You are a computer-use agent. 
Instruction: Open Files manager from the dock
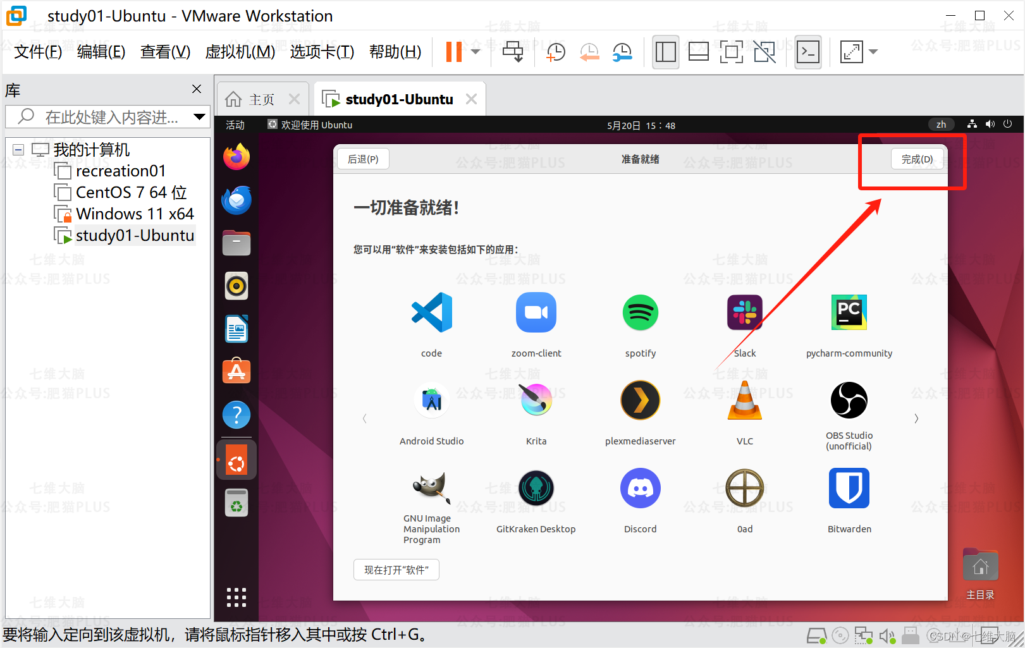click(236, 243)
